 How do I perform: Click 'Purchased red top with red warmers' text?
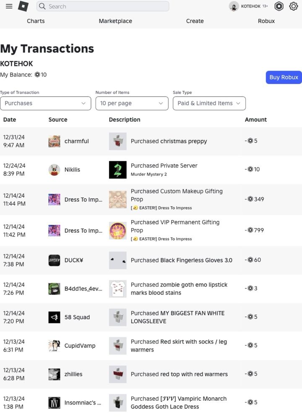[x=179, y=374]
